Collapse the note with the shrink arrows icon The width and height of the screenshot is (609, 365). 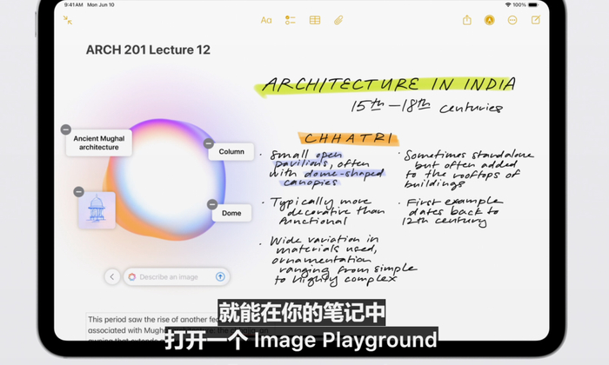pos(68,20)
